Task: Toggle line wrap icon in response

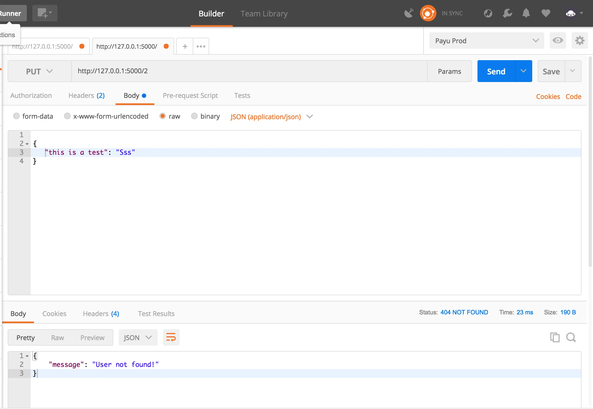Action: pyautogui.click(x=171, y=337)
